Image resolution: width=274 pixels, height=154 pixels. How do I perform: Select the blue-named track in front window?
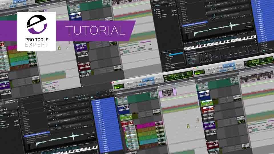123,109
